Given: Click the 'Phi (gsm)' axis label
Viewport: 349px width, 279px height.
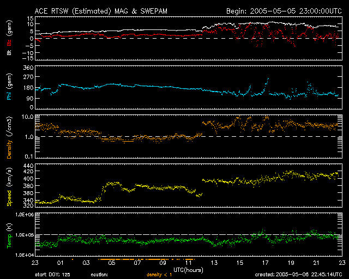Looking at the screenshot, I should tap(9, 87).
